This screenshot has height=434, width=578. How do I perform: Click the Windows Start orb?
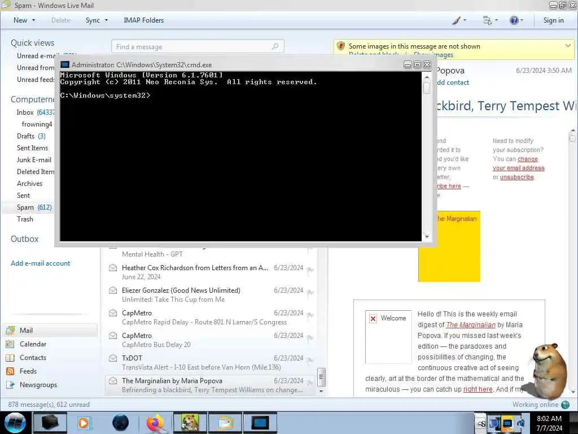pos(15,423)
